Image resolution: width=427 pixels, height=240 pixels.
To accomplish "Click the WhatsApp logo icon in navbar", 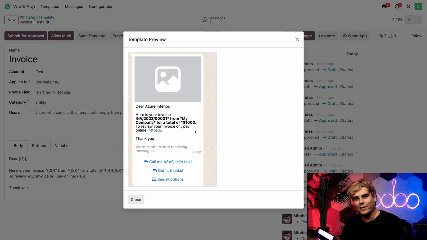I will tap(7, 6).
